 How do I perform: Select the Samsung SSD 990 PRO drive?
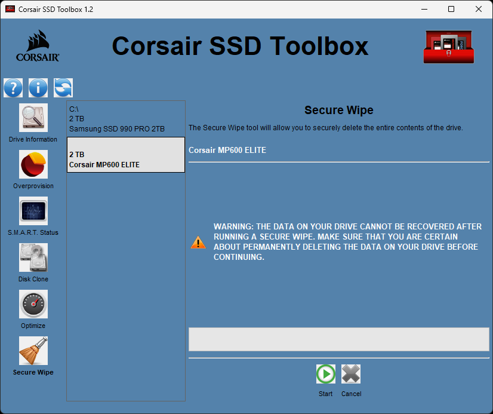(125, 118)
